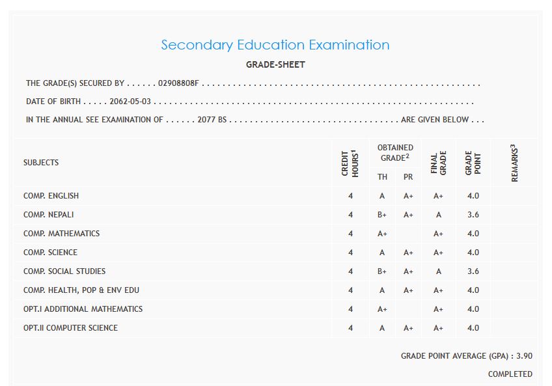
Task: Click the Secondary Education Examination title
Action: point(275,45)
